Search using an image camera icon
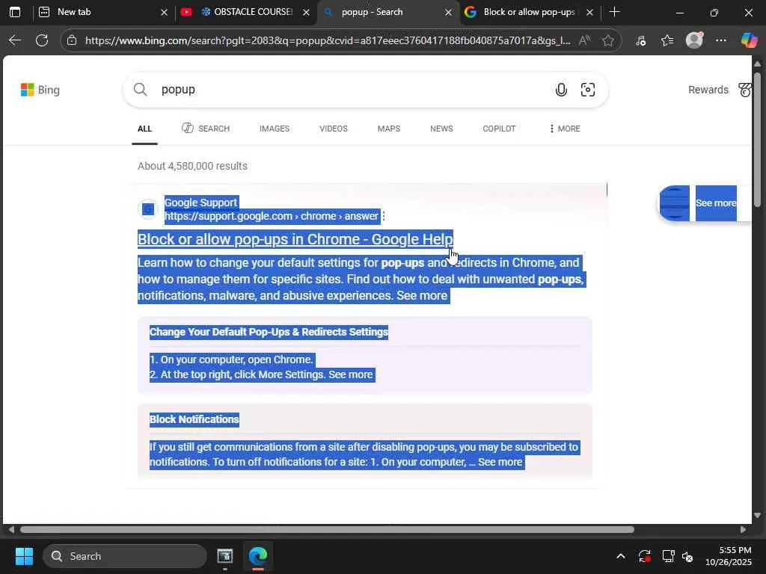 point(588,90)
